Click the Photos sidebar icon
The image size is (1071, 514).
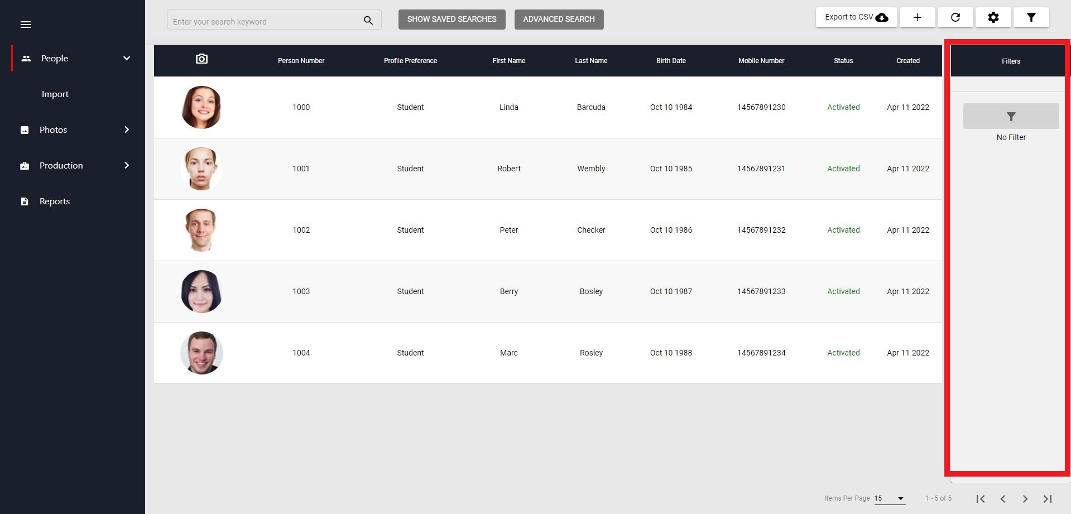(x=25, y=129)
